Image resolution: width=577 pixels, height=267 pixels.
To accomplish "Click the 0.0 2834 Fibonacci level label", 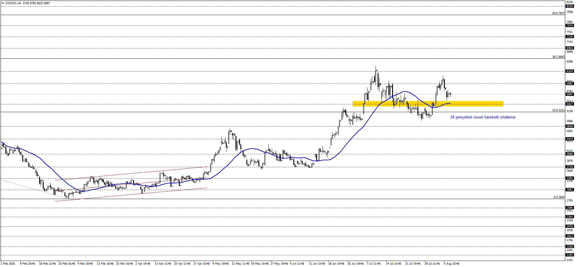I will point(559,197).
